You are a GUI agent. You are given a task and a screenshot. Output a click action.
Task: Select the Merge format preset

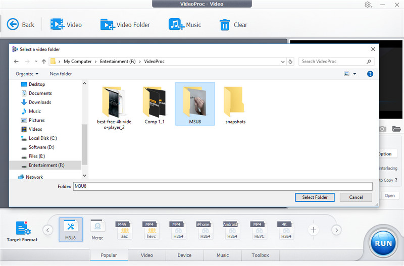tap(97, 230)
